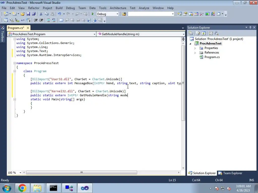The width and height of the screenshot is (258, 193).
Task: Click the Save All stacked floppies icon
Action: [x=34, y=14]
